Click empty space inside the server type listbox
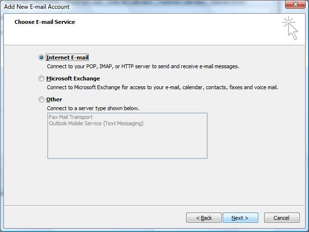The height and width of the screenshot is (232, 309). (127, 144)
